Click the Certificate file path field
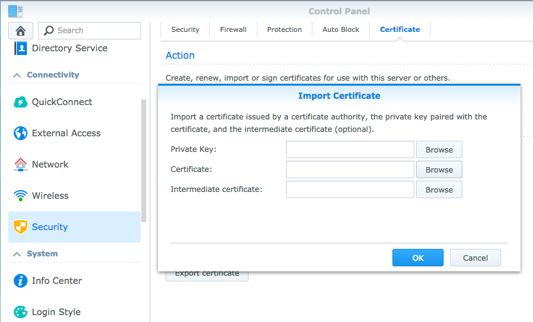Image resolution: width=533 pixels, height=322 pixels. (x=350, y=169)
